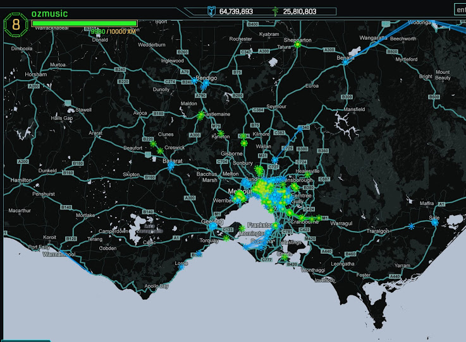The image size is (466, 342).
Task: Select the green portal beside the B220 badge
Action: [154, 144]
